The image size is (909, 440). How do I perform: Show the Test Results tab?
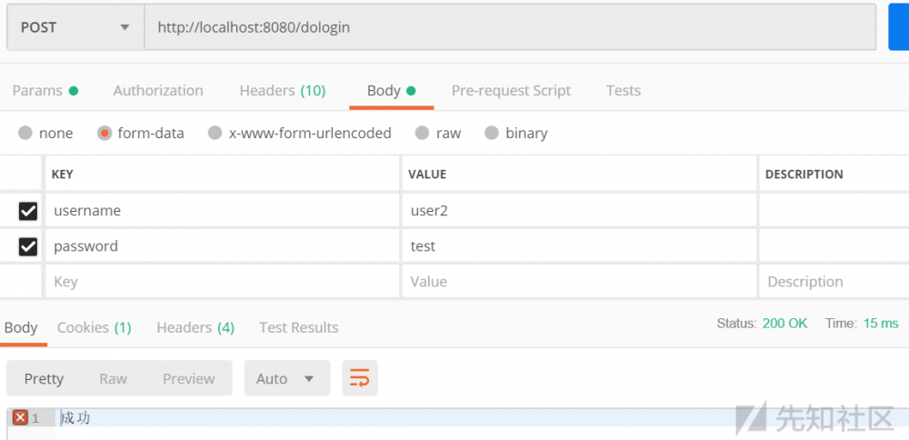298,327
